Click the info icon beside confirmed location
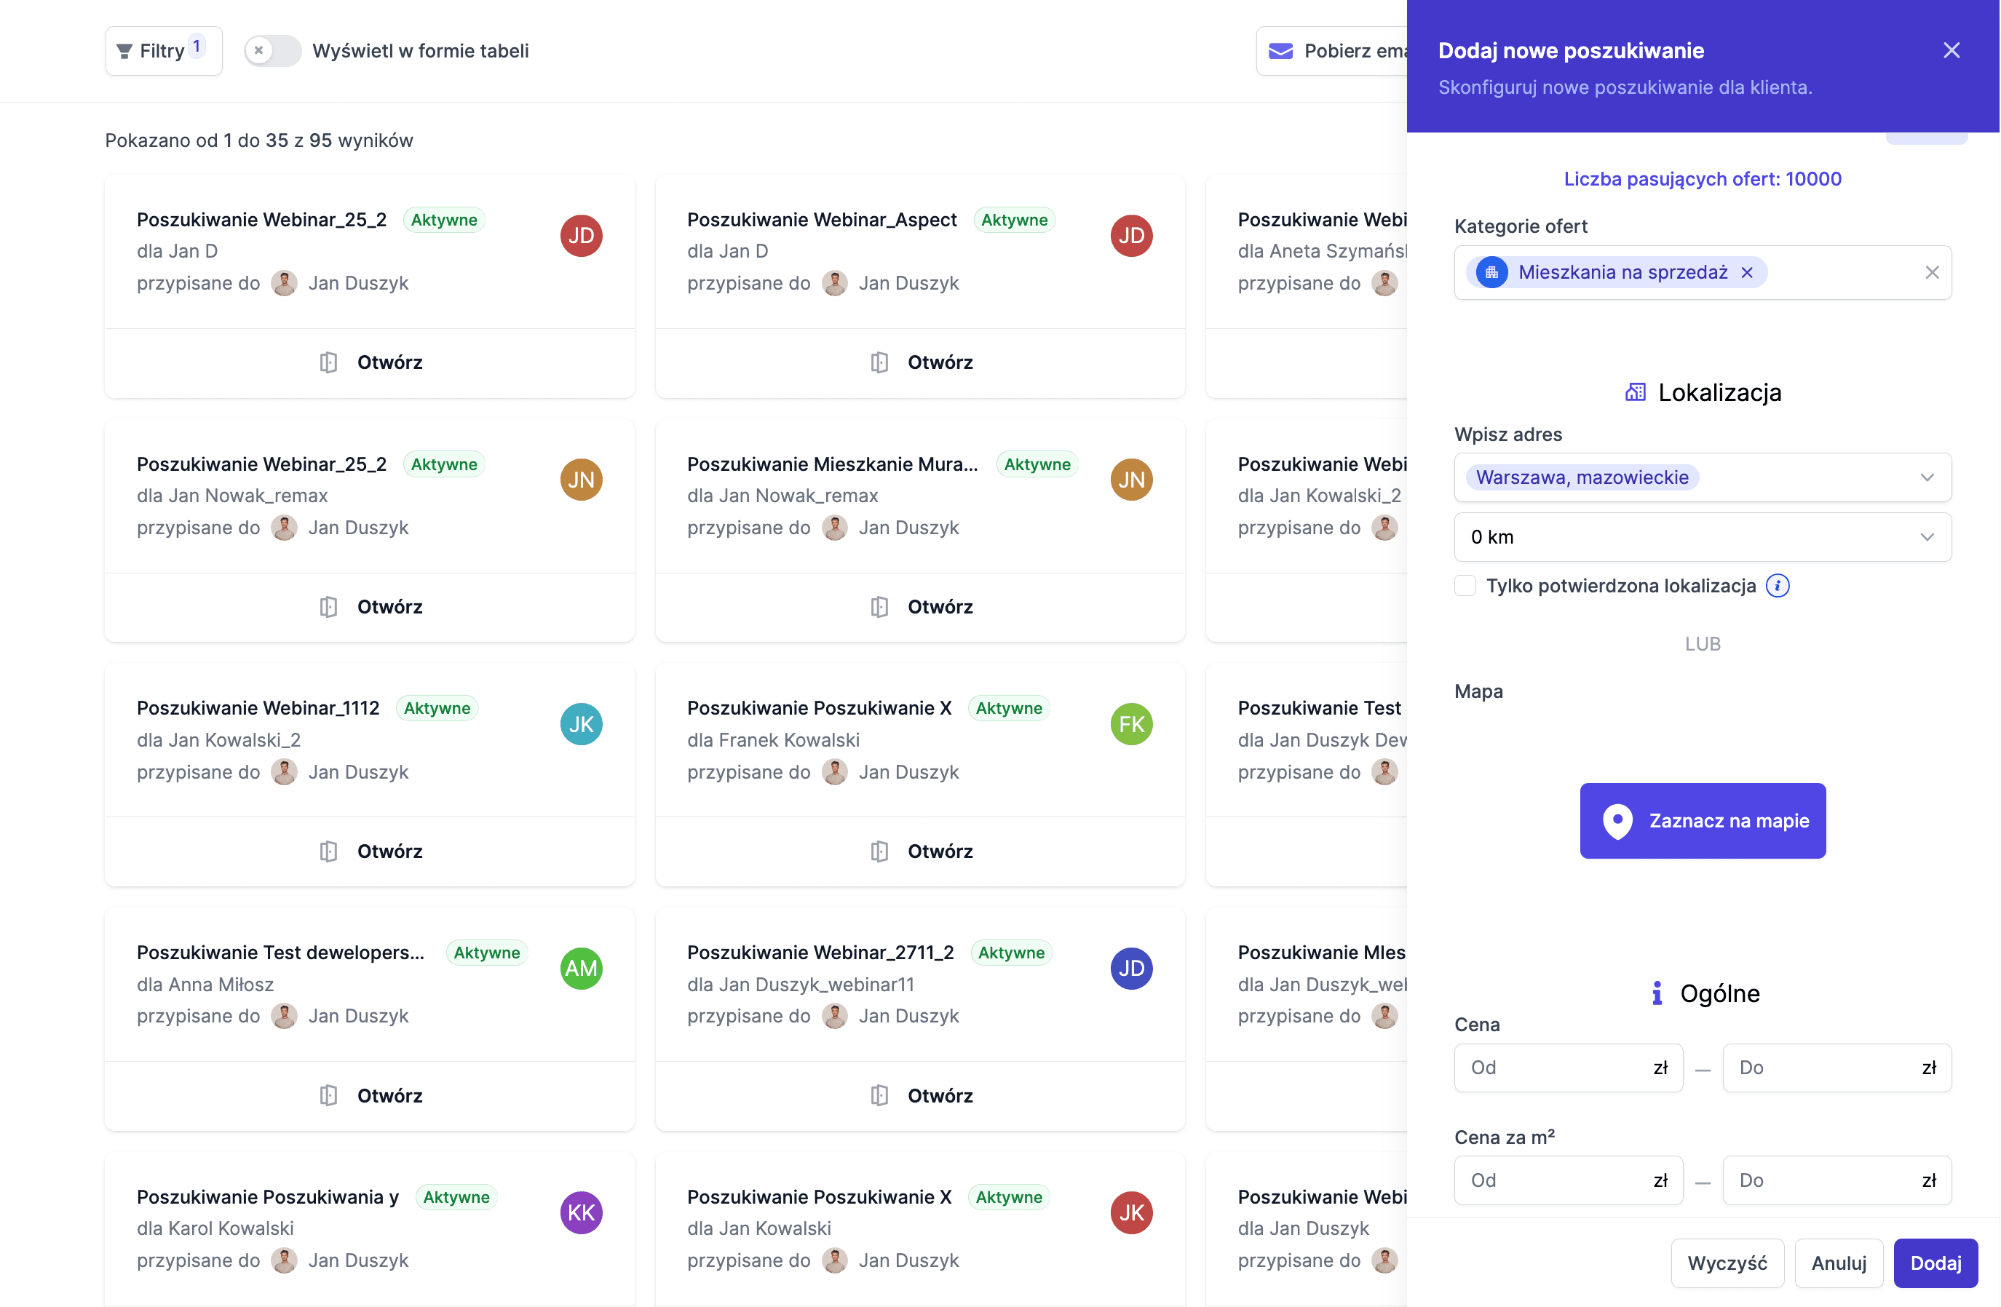Image resolution: width=2001 pixels, height=1307 pixels. click(1778, 586)
